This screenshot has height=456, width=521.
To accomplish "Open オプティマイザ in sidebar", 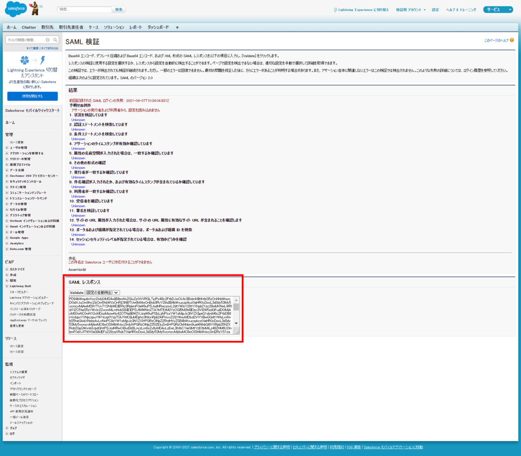I will (x=18, y=378).
